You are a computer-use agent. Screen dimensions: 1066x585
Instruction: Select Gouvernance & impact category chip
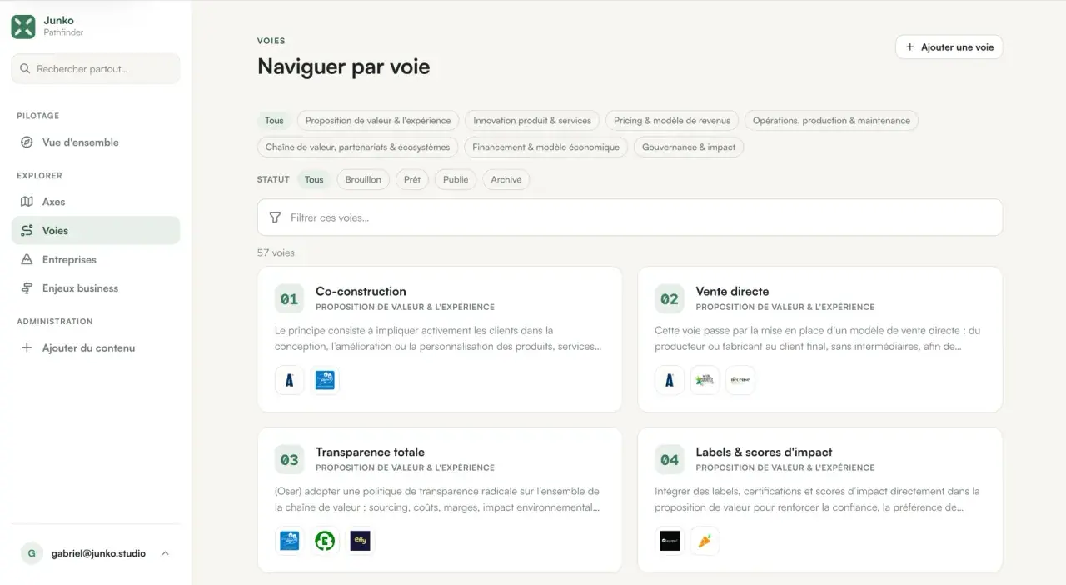click(x=689, y=147)
